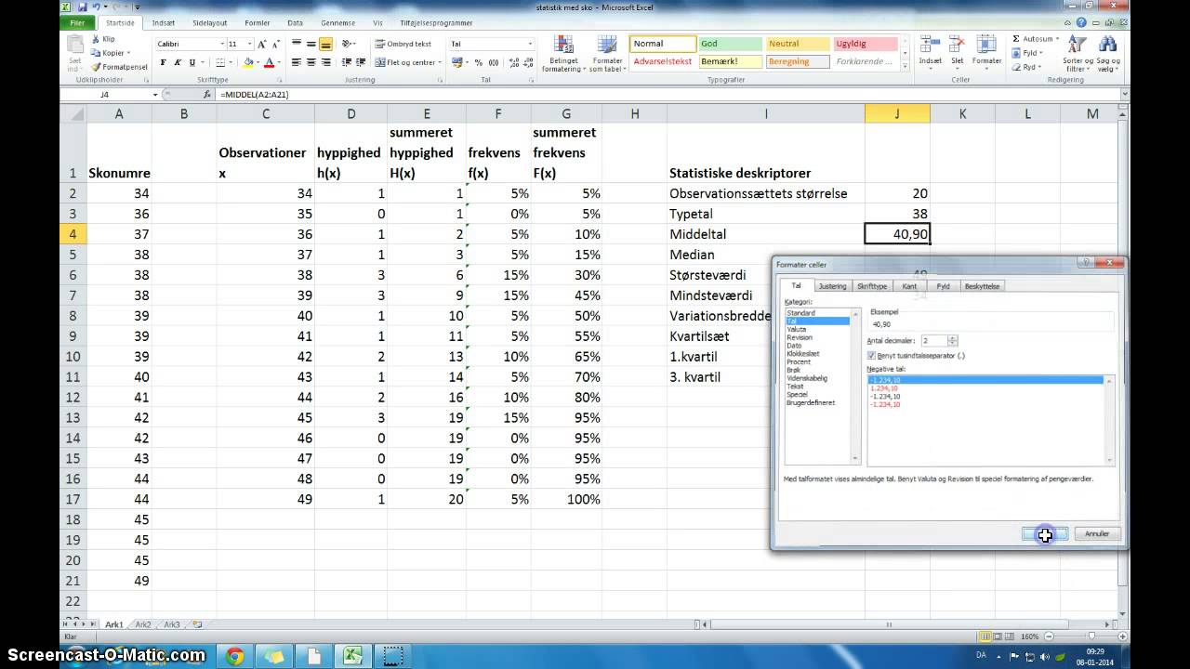Viewport: 1190px width, 669px height.
Task: Click the column J header
Action: click(x=897, y=113)
